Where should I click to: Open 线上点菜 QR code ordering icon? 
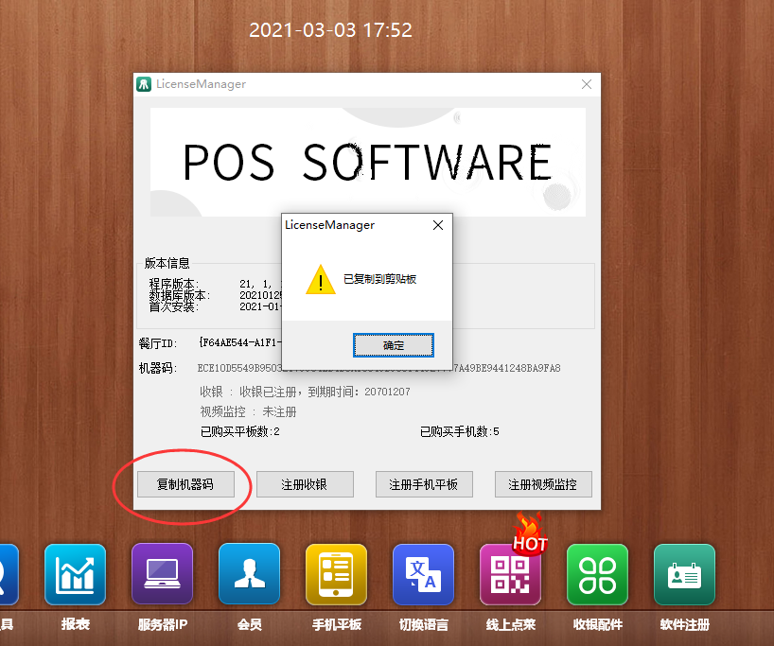(510, 574)
